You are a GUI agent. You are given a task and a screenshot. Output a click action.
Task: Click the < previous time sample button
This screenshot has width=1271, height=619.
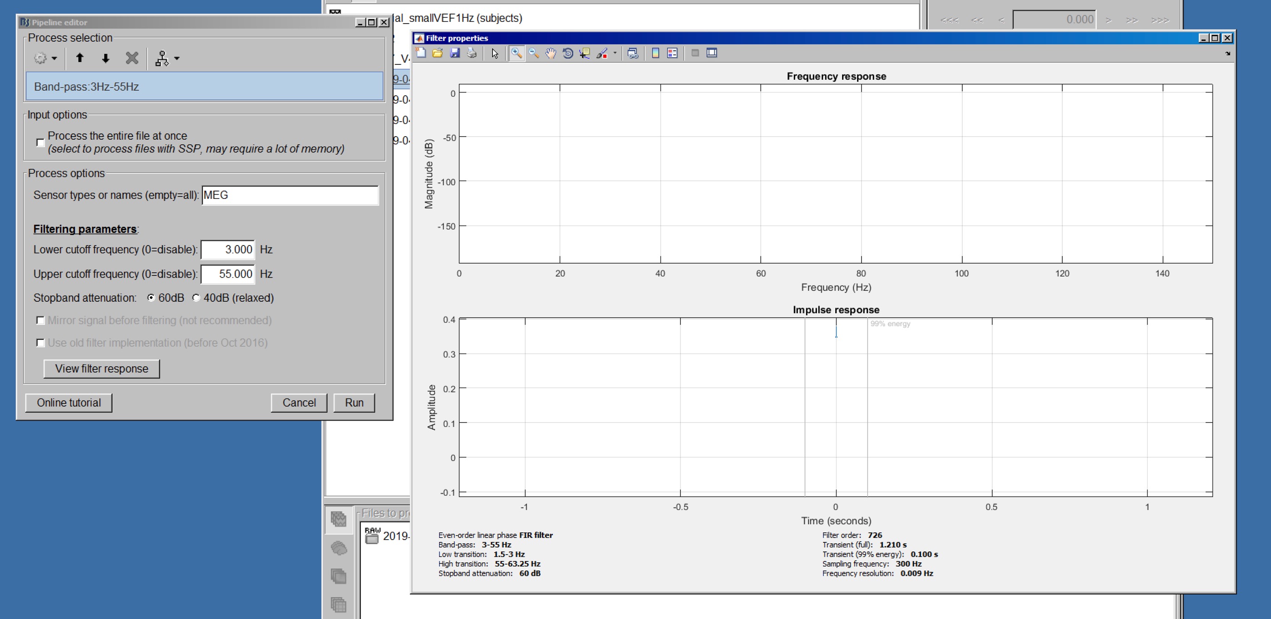click(1001, 20)
